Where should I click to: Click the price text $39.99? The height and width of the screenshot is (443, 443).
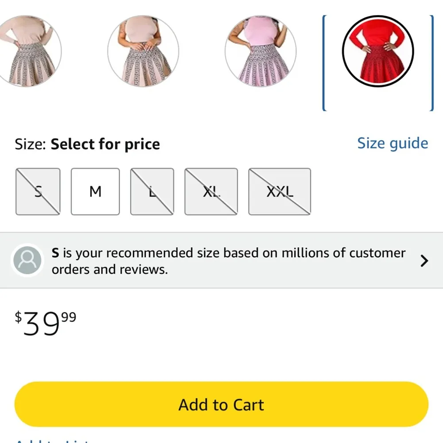point(44,323)
